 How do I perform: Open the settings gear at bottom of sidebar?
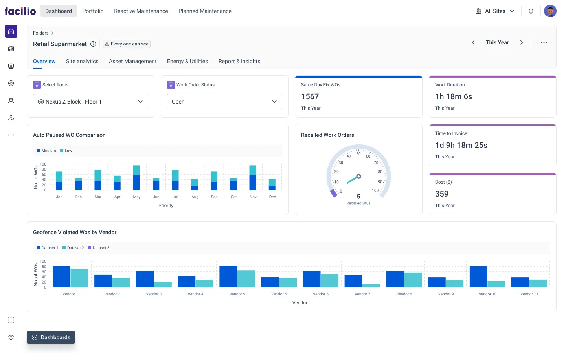(11, 337)
